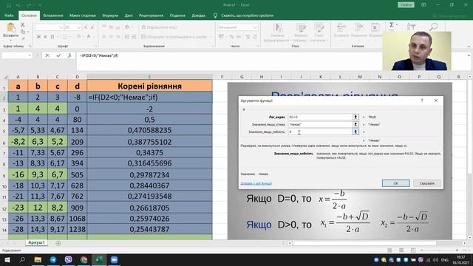The height and width of the screenshot is (266, 473).
Task: Toggle Wrap Text (Переносити текст)
Action: point(160,27)
